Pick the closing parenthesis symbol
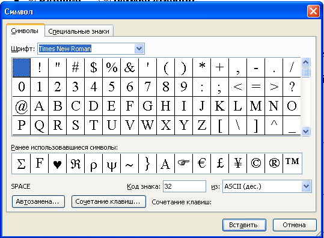 183,67
